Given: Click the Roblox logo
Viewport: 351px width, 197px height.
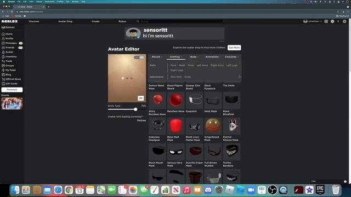Looking at the screenshot, I should [x=10, y=21].
